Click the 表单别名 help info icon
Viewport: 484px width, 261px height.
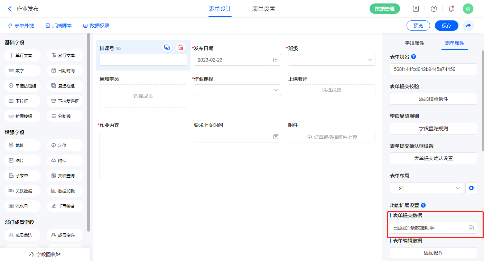(413, 57)
